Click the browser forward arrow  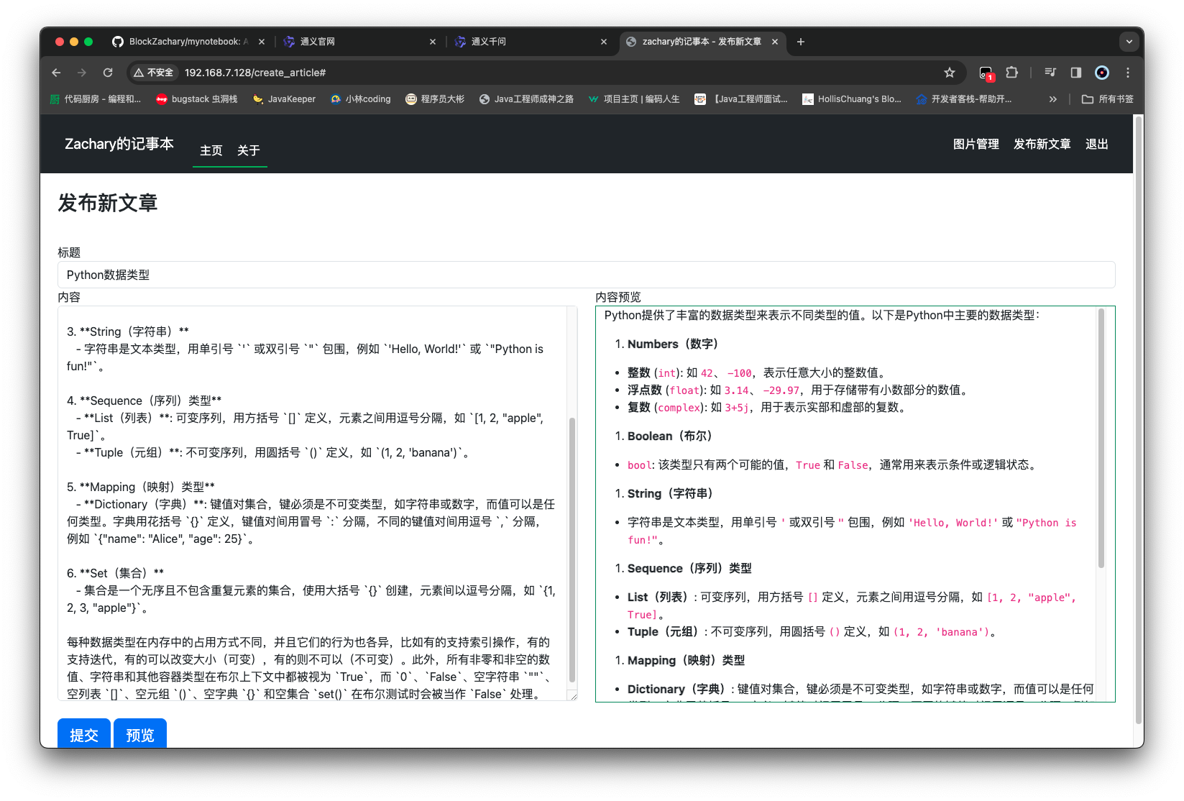tap(82, 73)
